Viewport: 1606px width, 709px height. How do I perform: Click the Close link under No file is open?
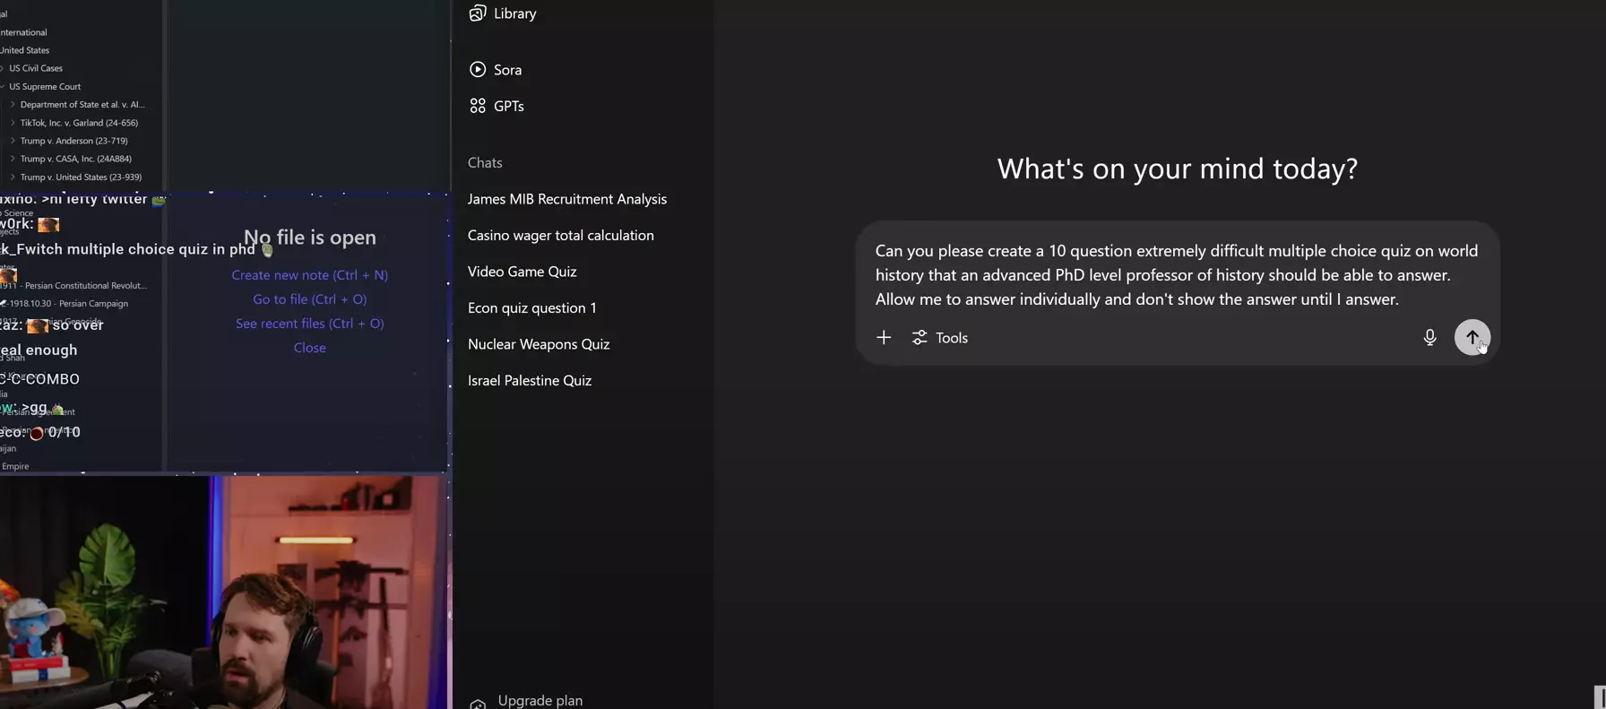pos(310,348)
